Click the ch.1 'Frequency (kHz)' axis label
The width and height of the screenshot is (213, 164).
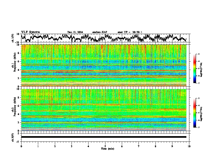(15, 62)
